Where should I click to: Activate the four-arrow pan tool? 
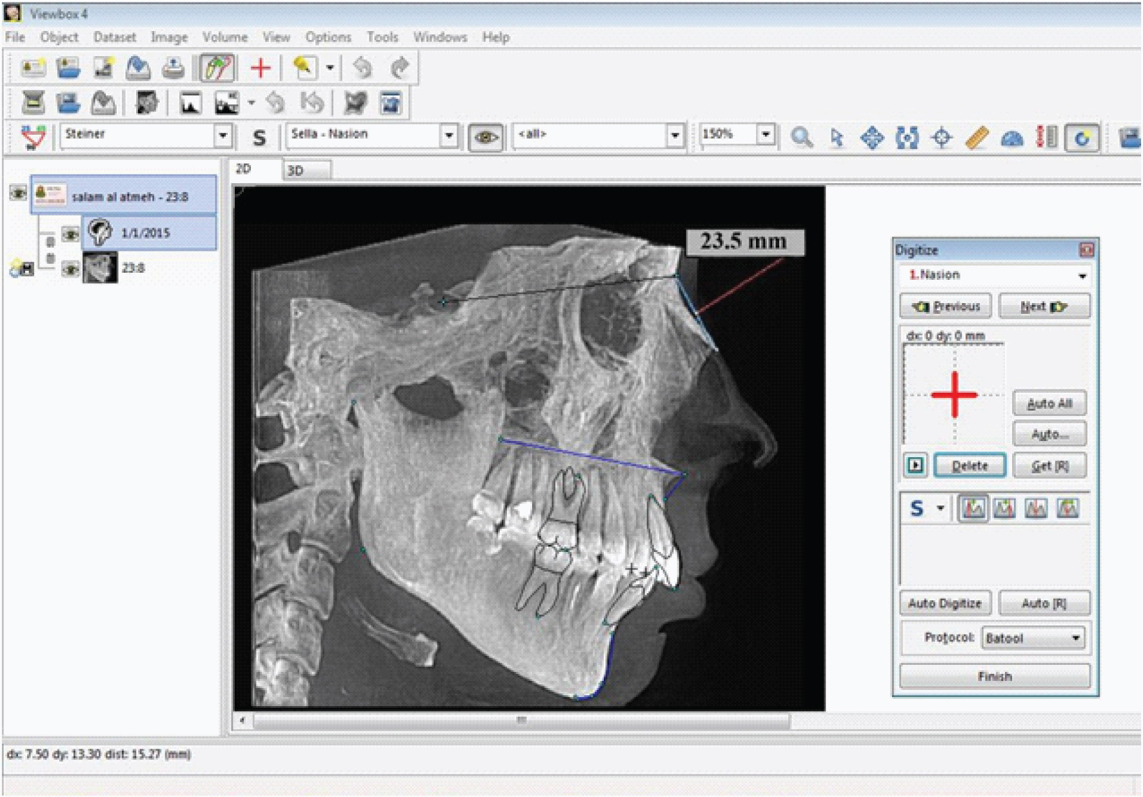(871, 137)
